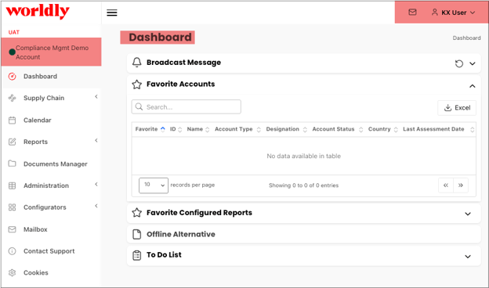Click the Broadcast Message bell icon

[136, 63]
